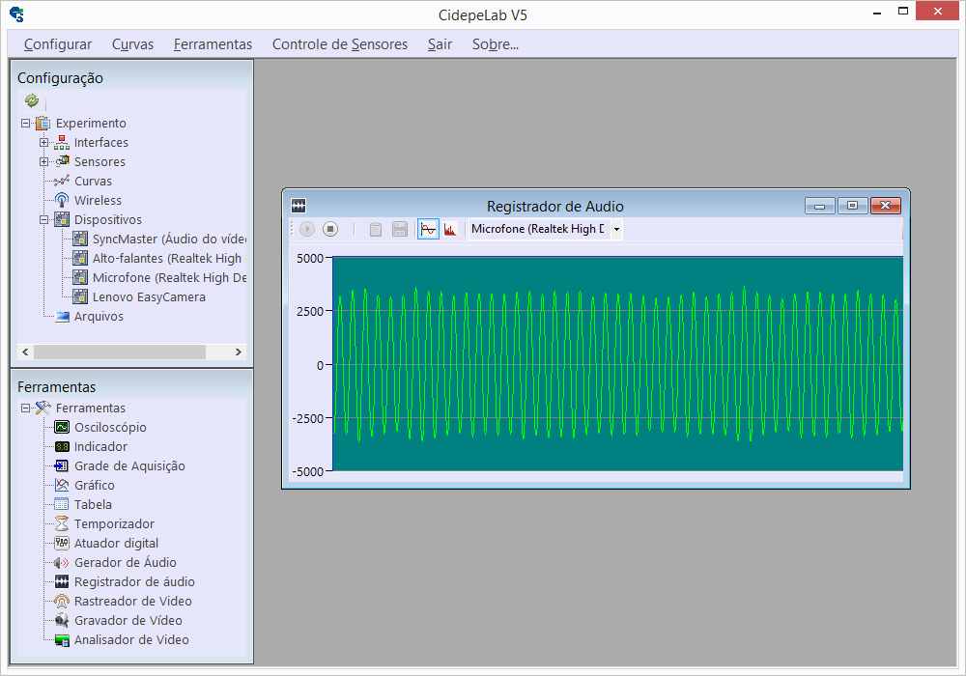Open the Ferramentas menu in menu bar
The image size is (966, 676).
(x=213, y=44)
